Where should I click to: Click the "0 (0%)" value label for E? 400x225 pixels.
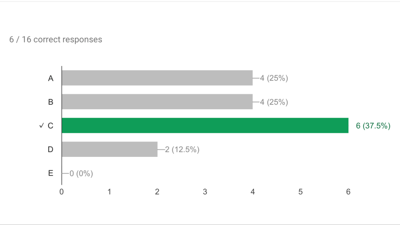point(81,174)
